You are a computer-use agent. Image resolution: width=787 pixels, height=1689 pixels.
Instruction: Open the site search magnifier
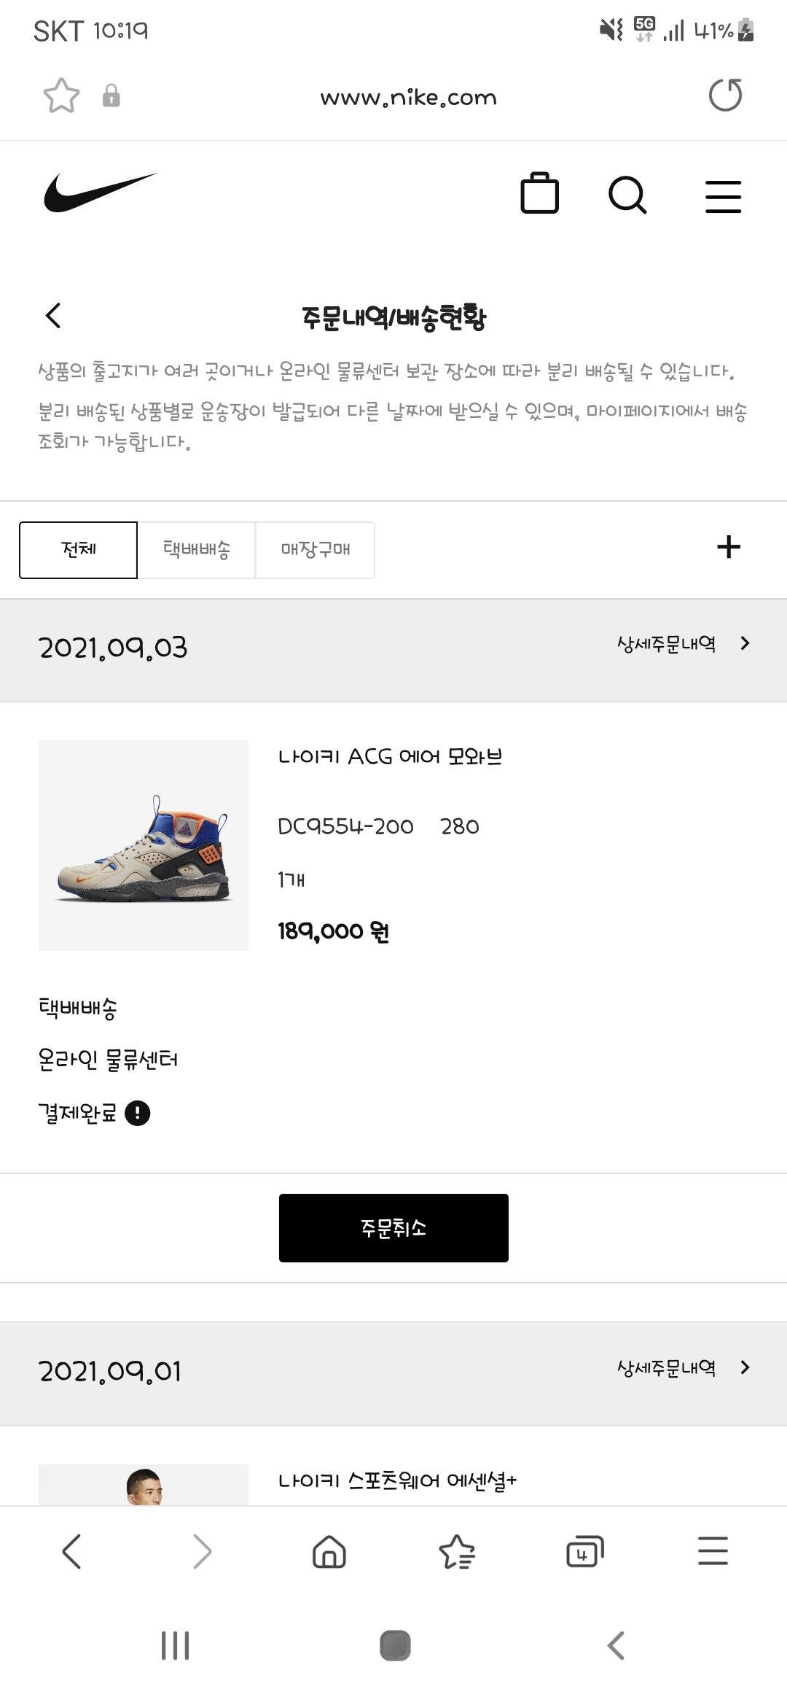click(x=627, y=195)
